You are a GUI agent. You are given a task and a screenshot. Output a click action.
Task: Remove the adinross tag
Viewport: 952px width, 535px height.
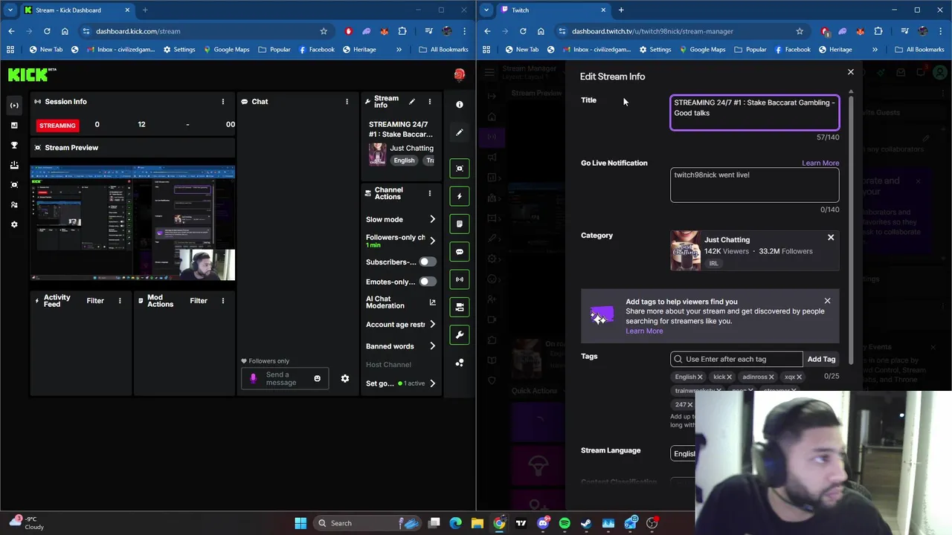point(772,377)
